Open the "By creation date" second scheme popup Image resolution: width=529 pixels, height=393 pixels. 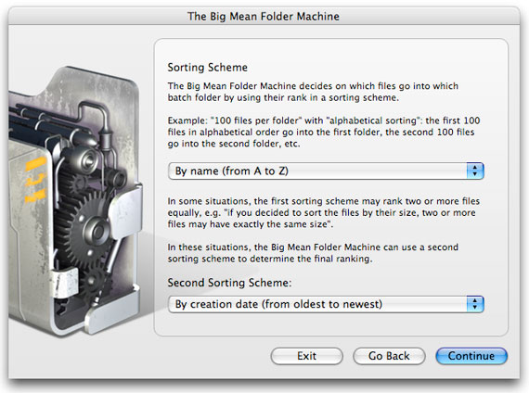tap(326, 304)
